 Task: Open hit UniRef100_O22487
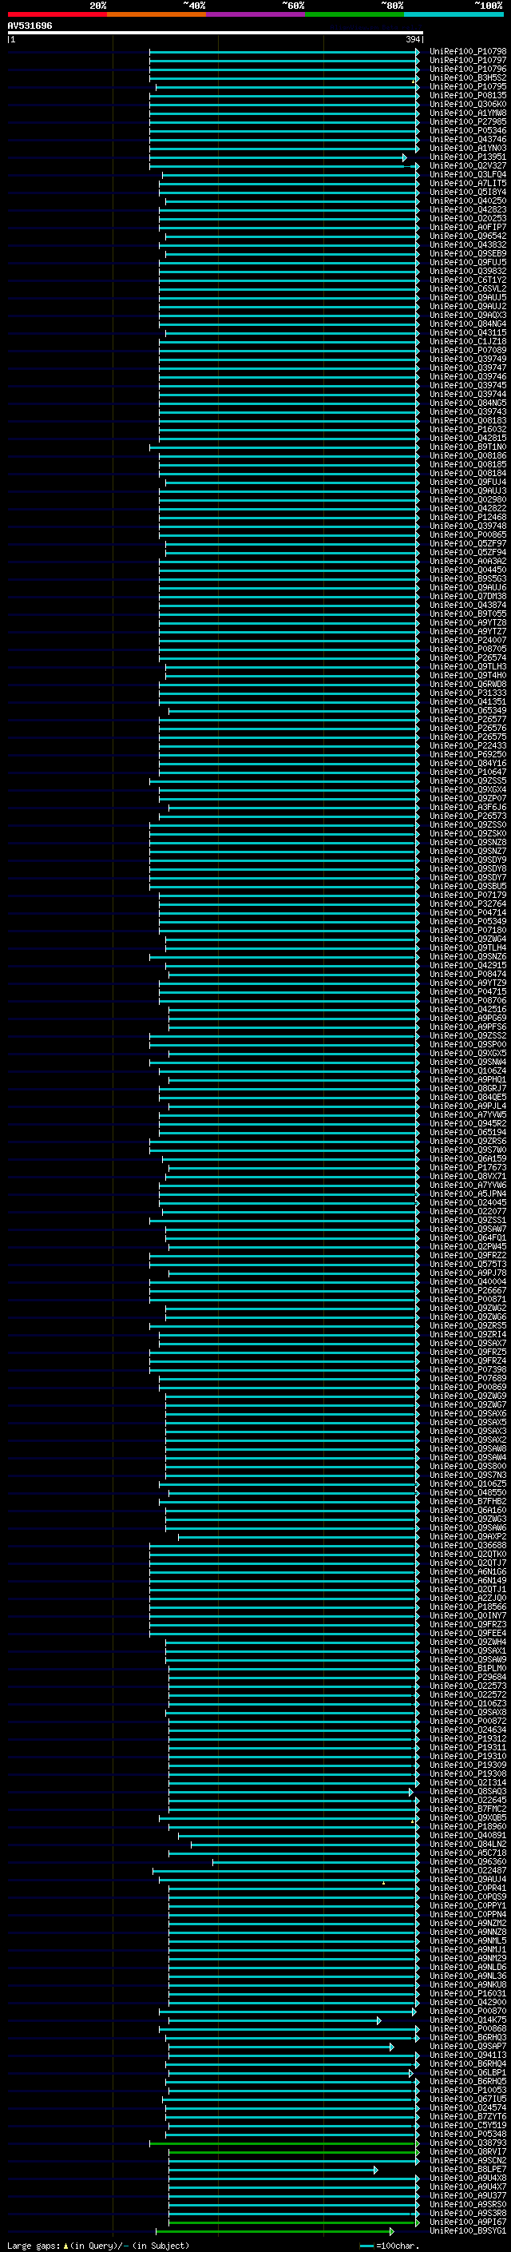[x=467, y=1871]
